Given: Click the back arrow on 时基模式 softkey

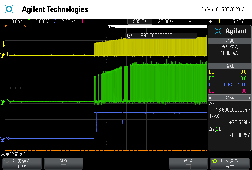Looking at the screenshot, I should (7, 161).
